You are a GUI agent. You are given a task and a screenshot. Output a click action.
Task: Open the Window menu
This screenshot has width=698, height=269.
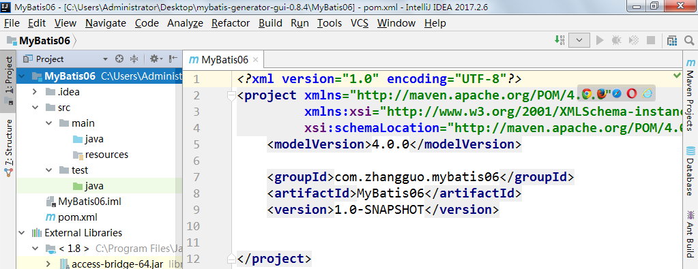coord(396,23)
